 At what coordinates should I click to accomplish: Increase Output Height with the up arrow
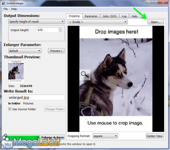[x=60, y=29]
